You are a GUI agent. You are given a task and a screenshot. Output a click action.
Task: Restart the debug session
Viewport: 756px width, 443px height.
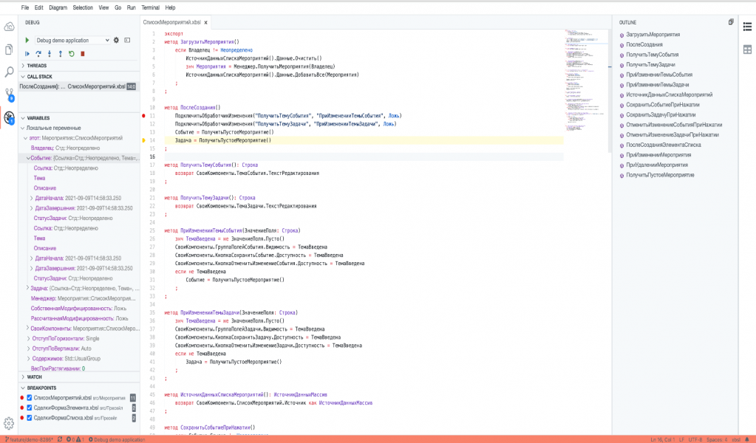click(72, 54)
